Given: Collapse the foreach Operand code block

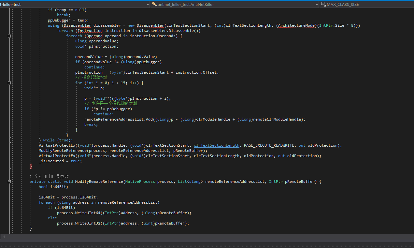Looking at the screenshot, I should point(9,36).
